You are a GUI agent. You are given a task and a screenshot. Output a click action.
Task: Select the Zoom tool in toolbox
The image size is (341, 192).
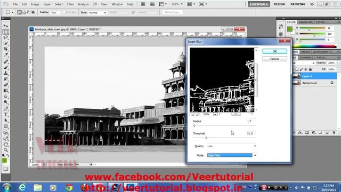[6, 150]
